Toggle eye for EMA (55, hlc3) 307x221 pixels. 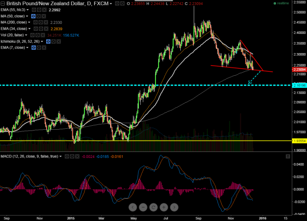pyautogui.click(x=34, y=10)
